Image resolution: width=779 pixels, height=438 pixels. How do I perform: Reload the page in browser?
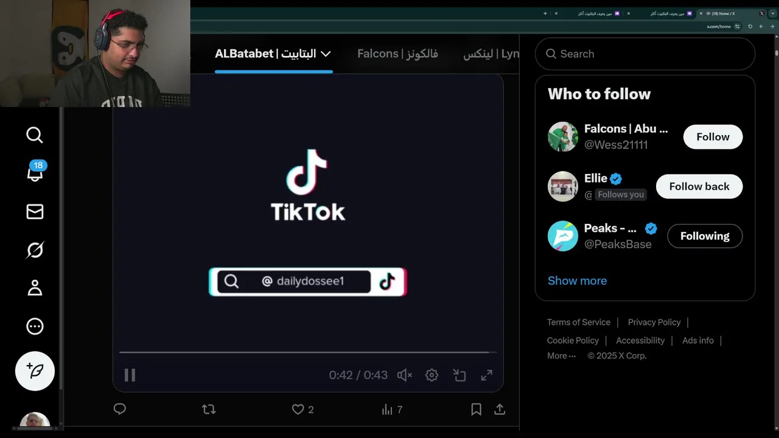[x=750, y=27]
